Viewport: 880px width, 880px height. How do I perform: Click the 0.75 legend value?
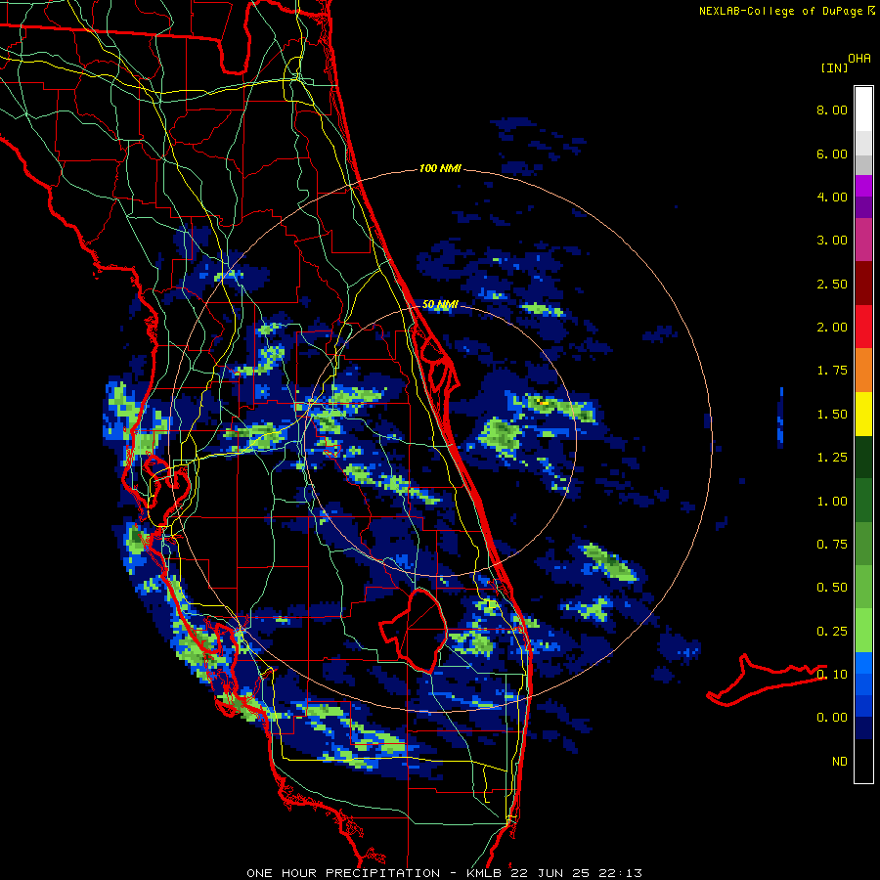pyautogui.click(x=832, y=545)
